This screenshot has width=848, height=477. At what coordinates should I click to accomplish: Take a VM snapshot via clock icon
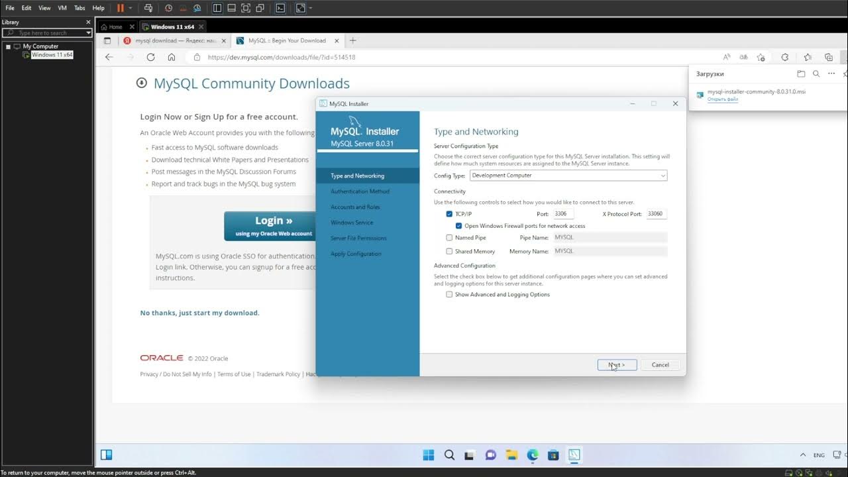pyautogui.click(x=168, y=8)
